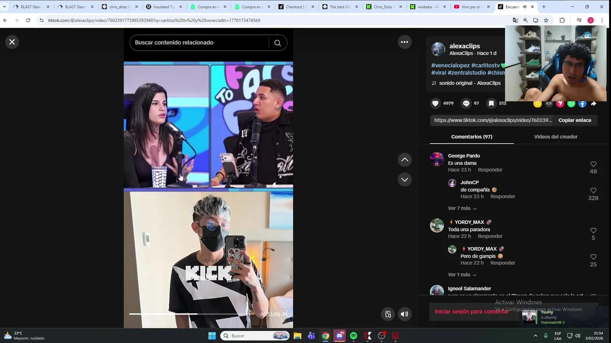Open the weather widget 23°C
The width and height of the screenshot is (611, 343).
(x=24, y=336)
